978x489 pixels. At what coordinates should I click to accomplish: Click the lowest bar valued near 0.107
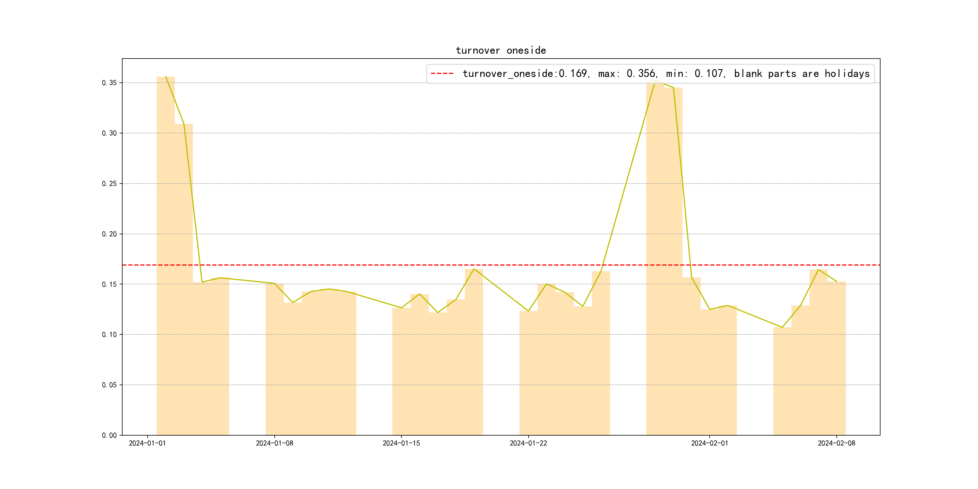(x=782, y=380)
